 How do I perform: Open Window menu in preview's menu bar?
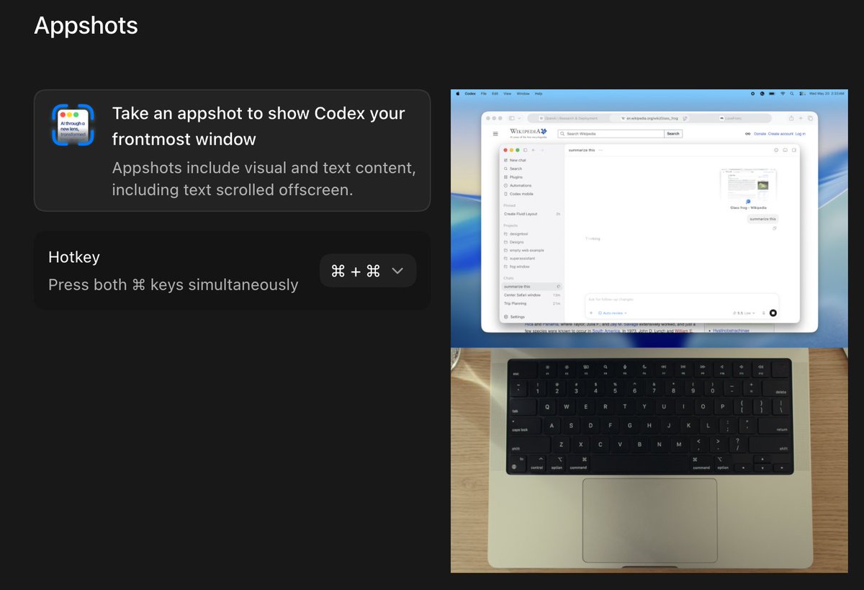(523, 94)
